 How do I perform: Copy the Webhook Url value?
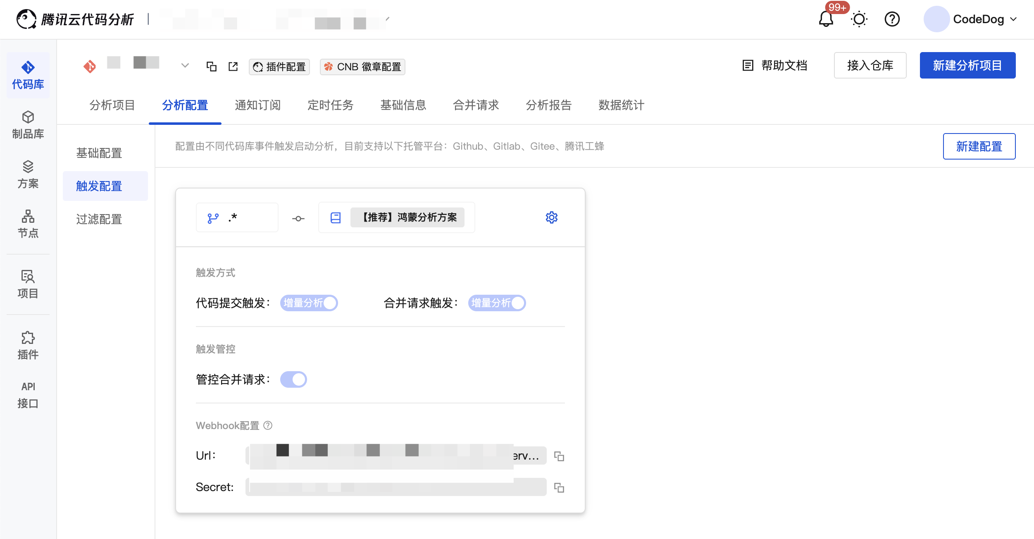click(559, 456)
